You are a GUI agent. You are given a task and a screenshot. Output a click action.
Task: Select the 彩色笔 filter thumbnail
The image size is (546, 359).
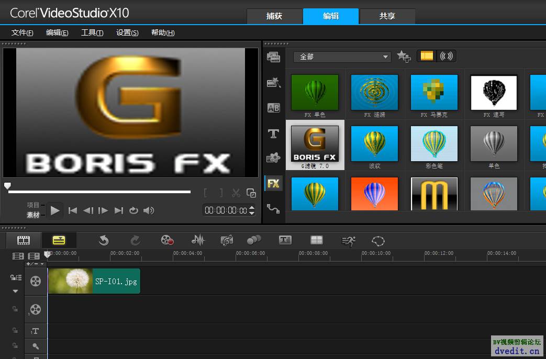(x=434, y=144)
